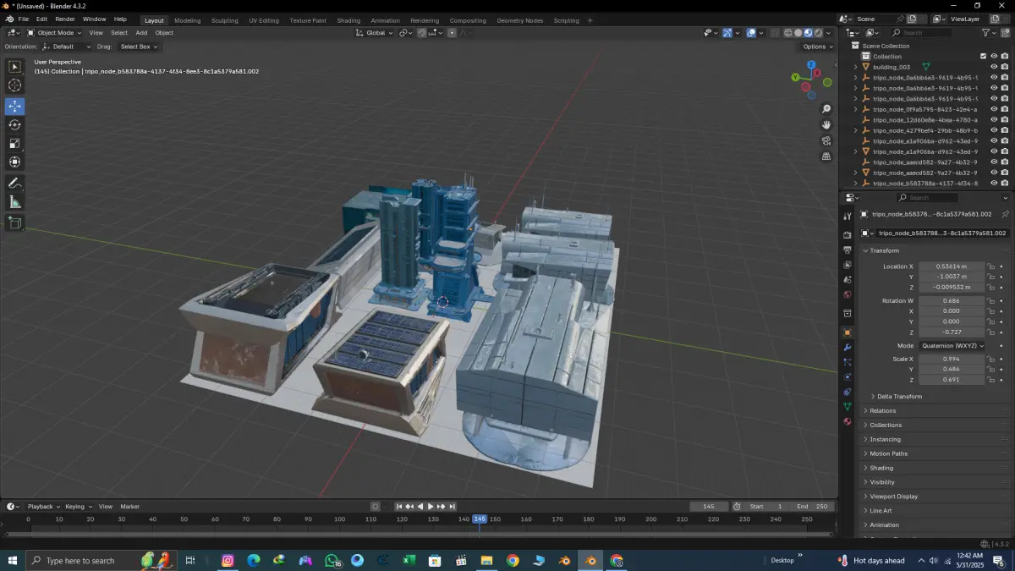
Task: Toggle the camera view icon in viewport
Action: (x=826, y=140)
